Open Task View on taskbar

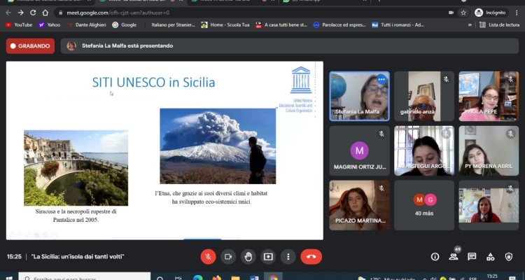(178, 278)
